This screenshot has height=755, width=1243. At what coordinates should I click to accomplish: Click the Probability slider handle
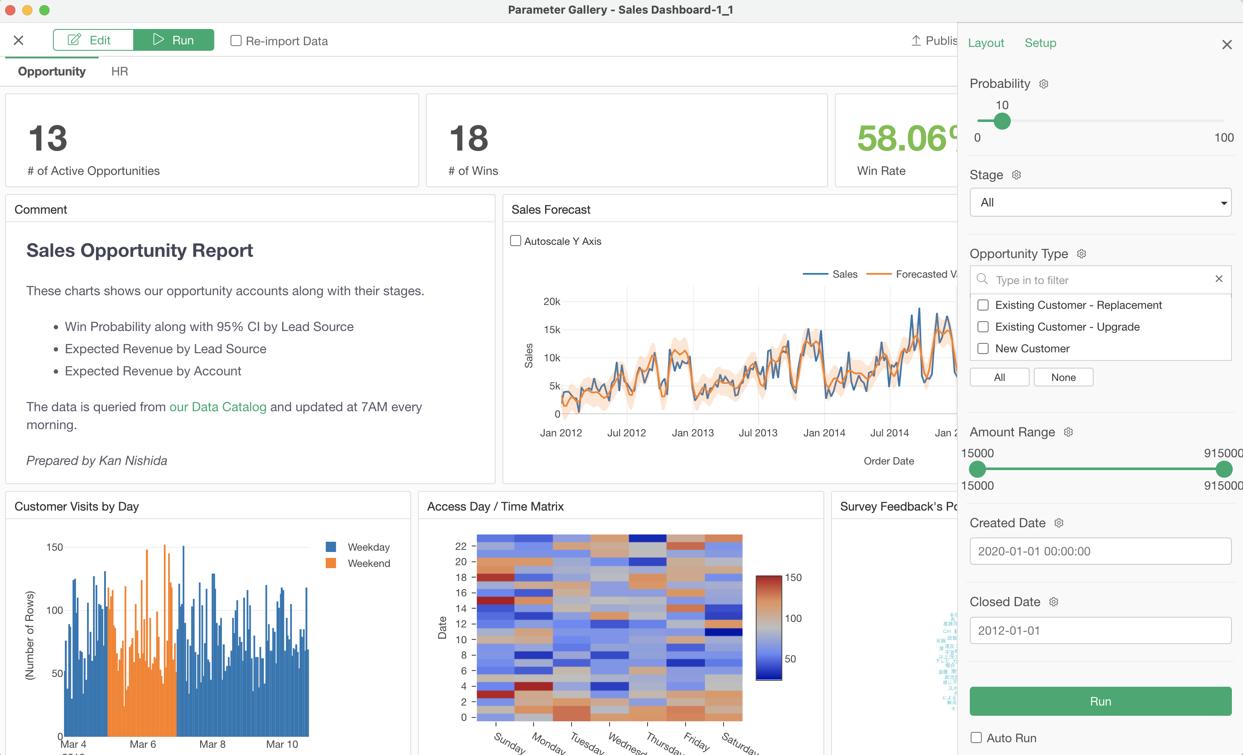1002,122
